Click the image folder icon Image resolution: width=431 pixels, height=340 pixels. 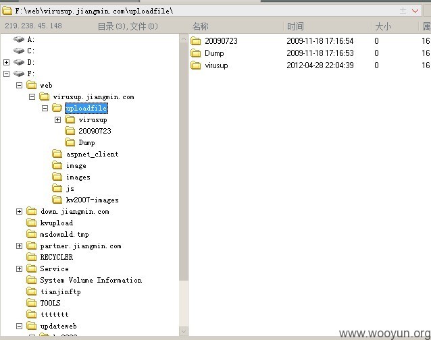[57, 165]
